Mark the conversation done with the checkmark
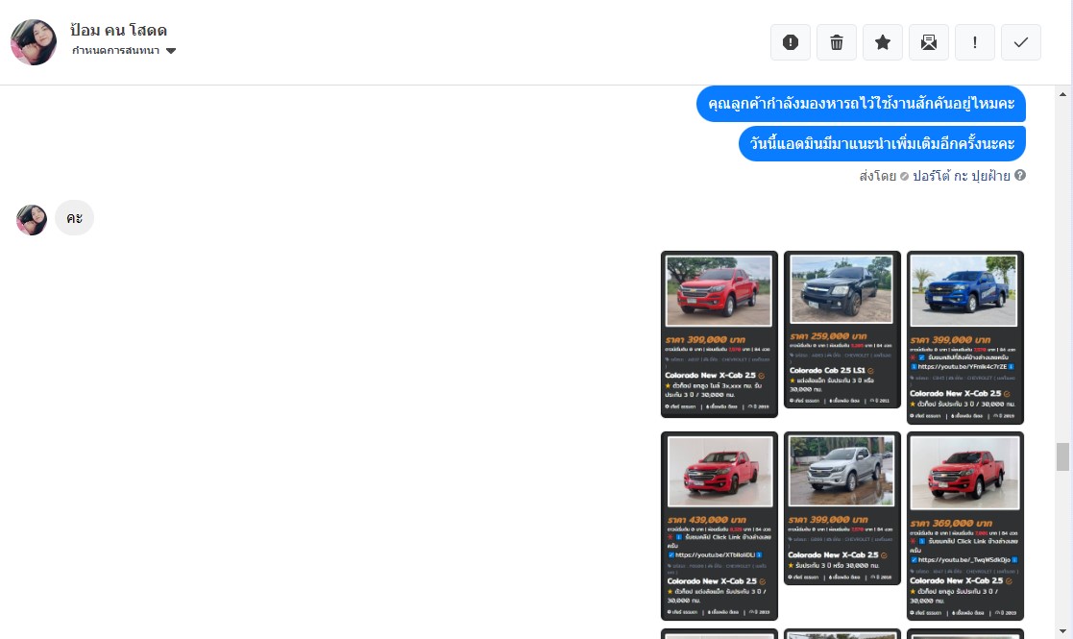Viewport: 1073px width, 639px height. pyautogui.click(x=1021, y=42)
